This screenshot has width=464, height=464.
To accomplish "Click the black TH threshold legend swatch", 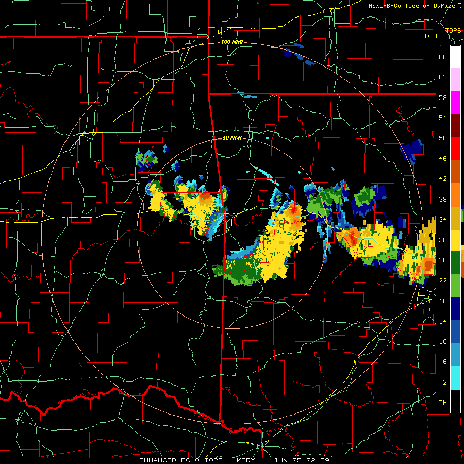I will tap(455, 401).
